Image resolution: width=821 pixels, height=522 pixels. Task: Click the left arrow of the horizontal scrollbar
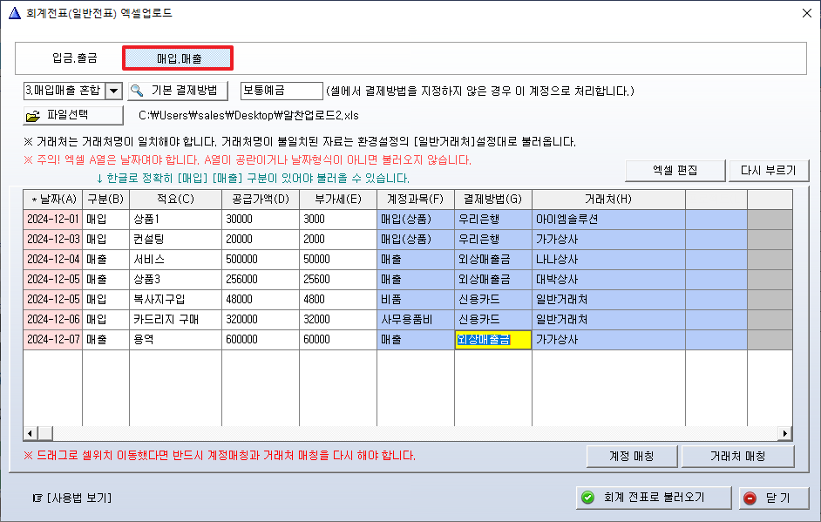click(x=30, y=433)
